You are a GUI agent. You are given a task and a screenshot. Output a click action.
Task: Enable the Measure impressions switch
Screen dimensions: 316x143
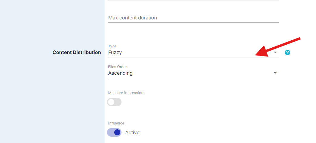(x=114, y=102)
